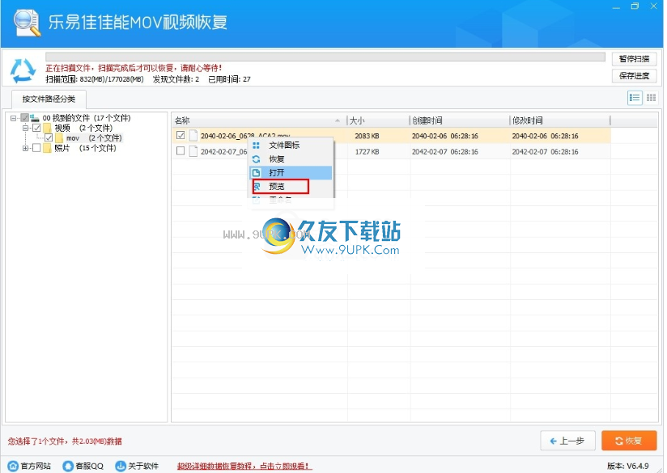Click the drive icon of 找到的文件
Image resolution: width=667 pixels, height=473 pixels.
tap(35, 118)
